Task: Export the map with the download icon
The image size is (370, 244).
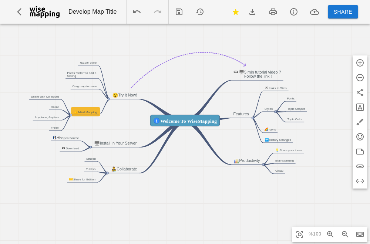Action: [x=252, y=12]
